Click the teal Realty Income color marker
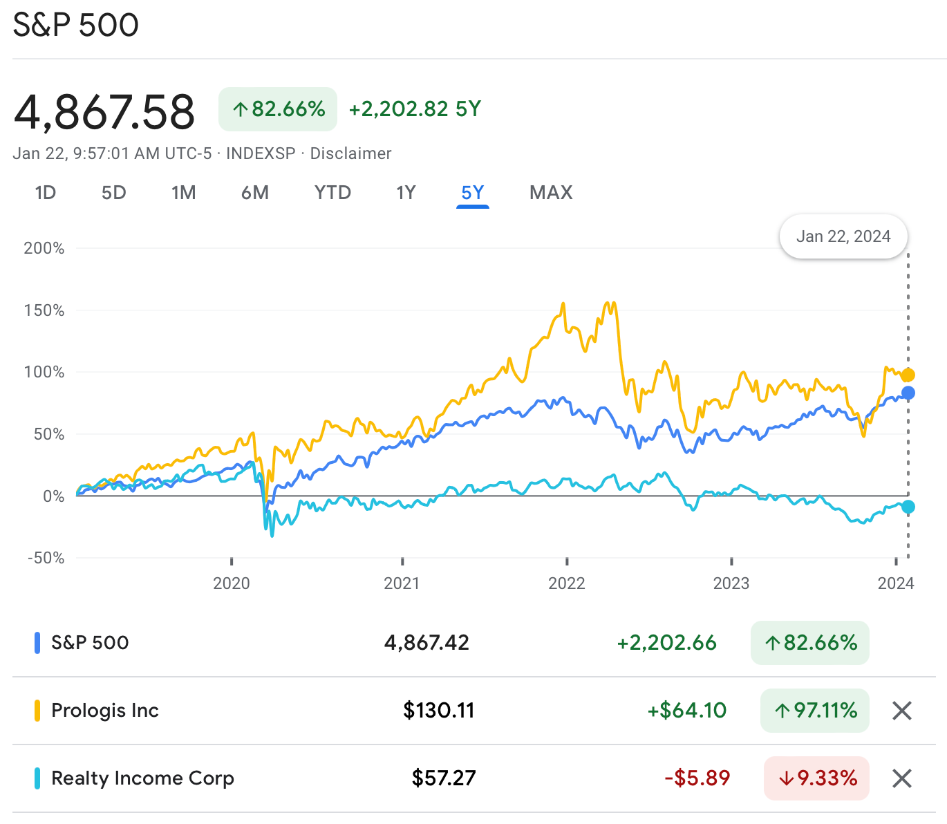 coord(37,778)
